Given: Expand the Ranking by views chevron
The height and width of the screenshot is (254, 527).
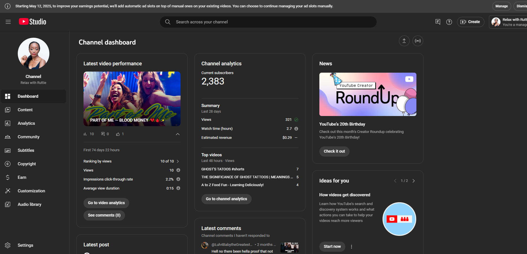Looking at the screenshot, I should click(178, 161).
